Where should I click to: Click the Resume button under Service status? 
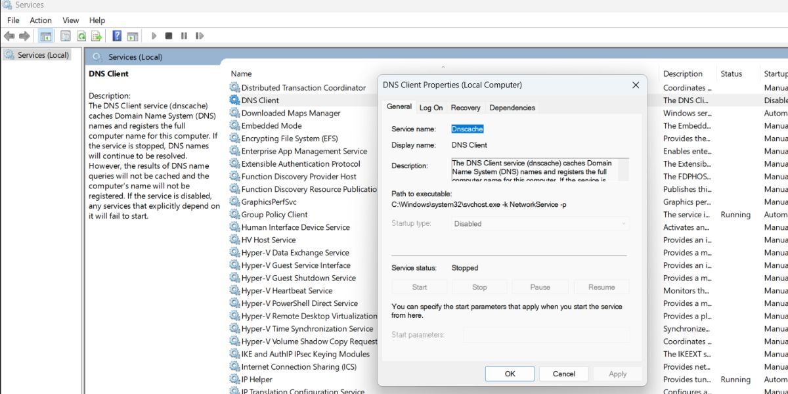(x=602, y=287)
